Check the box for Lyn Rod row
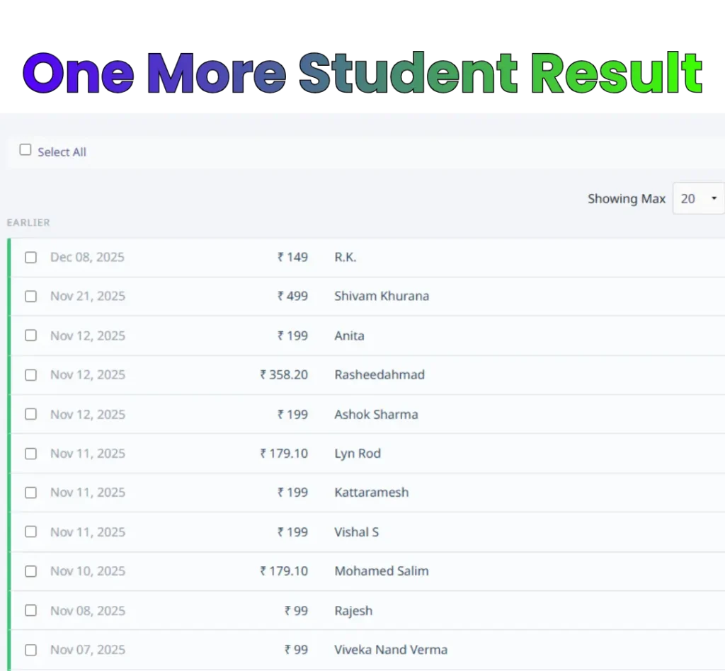 pos(30,453)
